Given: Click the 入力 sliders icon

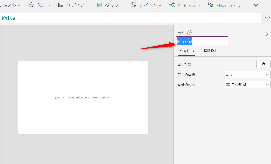Looking at the screenshot, I should click(x=31, y=5).
